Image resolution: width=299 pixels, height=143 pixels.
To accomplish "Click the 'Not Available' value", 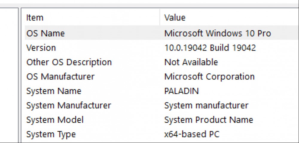I will point(191,62).
